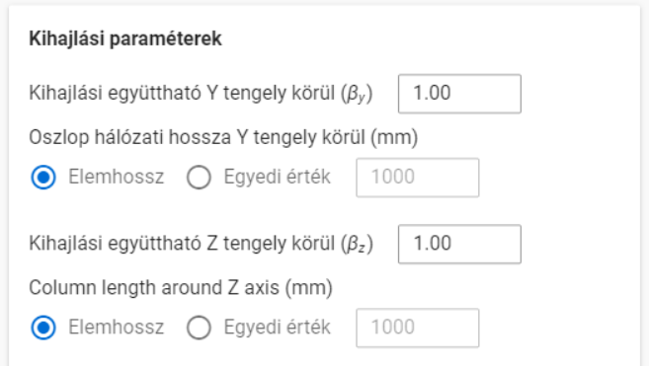This screenshot has height=366, width=649.
Task: Click the Kihajlási paraméterek section heading
Action: coord(125,38)
